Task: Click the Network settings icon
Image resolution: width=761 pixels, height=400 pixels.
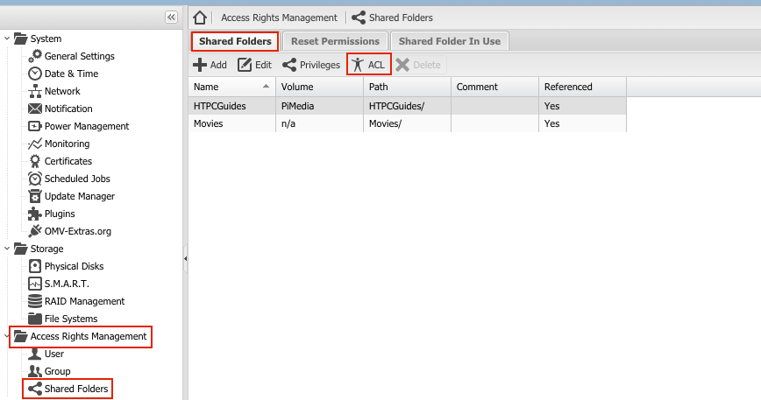Action: tap(35, 91)
